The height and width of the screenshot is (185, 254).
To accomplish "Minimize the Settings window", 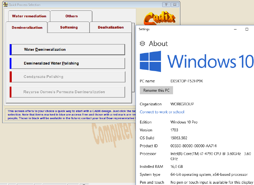I will click(235, 29).
